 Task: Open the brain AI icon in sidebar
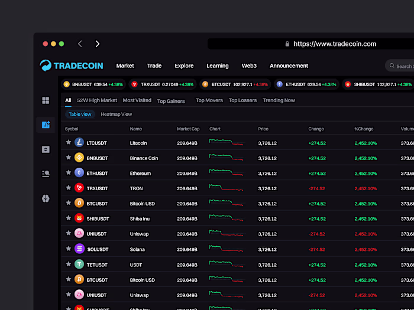click(46, 198)
